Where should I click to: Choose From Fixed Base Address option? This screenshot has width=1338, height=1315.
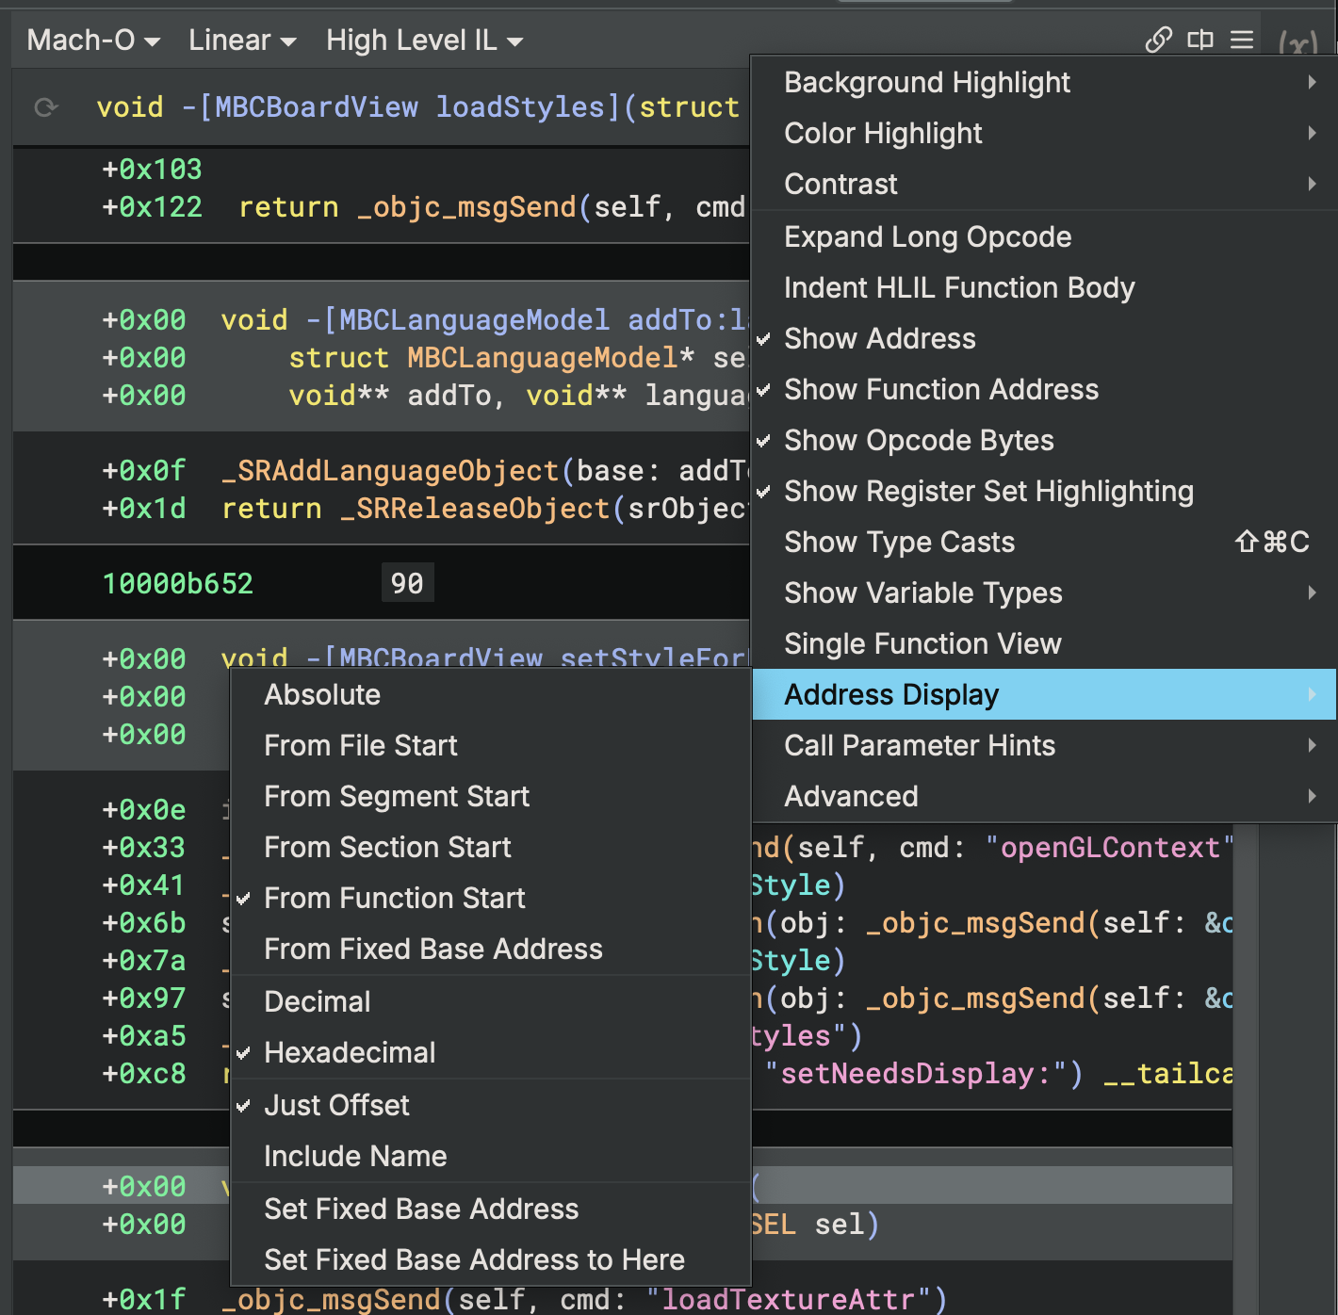click(x=491, y=950)
